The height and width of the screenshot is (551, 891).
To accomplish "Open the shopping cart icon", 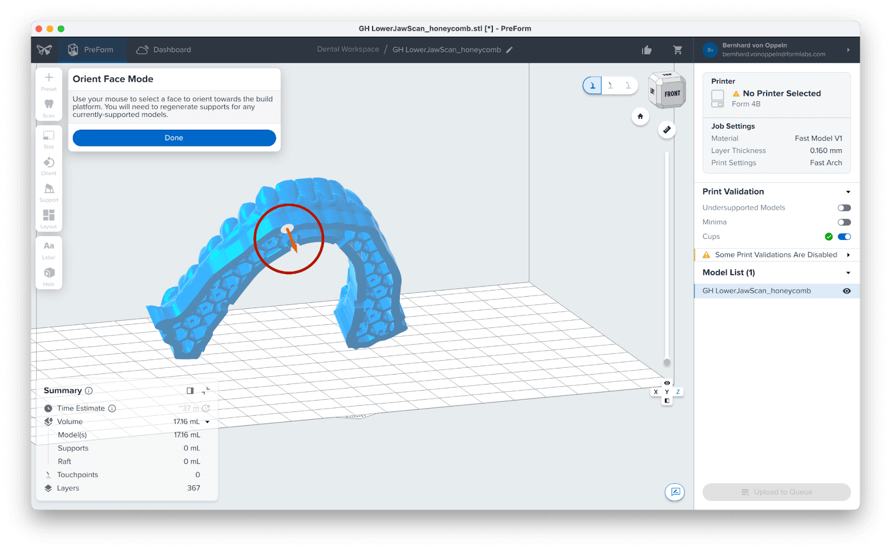I will point(678,50).
